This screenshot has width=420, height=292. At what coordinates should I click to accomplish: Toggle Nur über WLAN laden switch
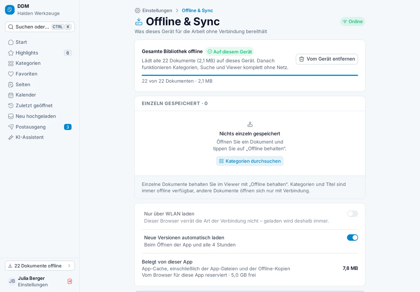point(352,214)
